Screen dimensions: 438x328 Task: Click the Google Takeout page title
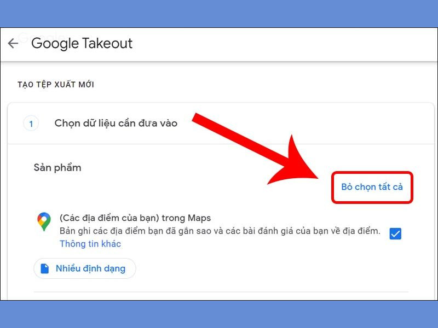(x=82, y=44)
